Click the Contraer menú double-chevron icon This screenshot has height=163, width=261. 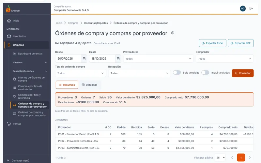pyautogui.click(x=8, y=160)
